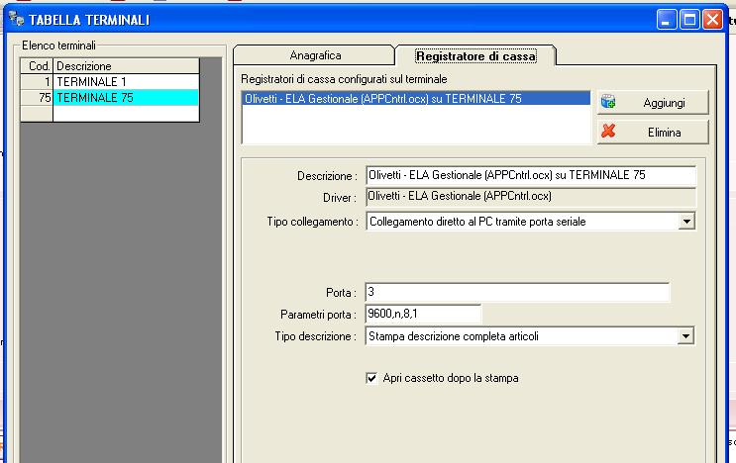Select the Registratore di cassa tab

click(x=475, y=56)
